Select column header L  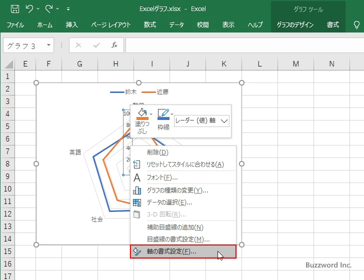coord(259,64)
